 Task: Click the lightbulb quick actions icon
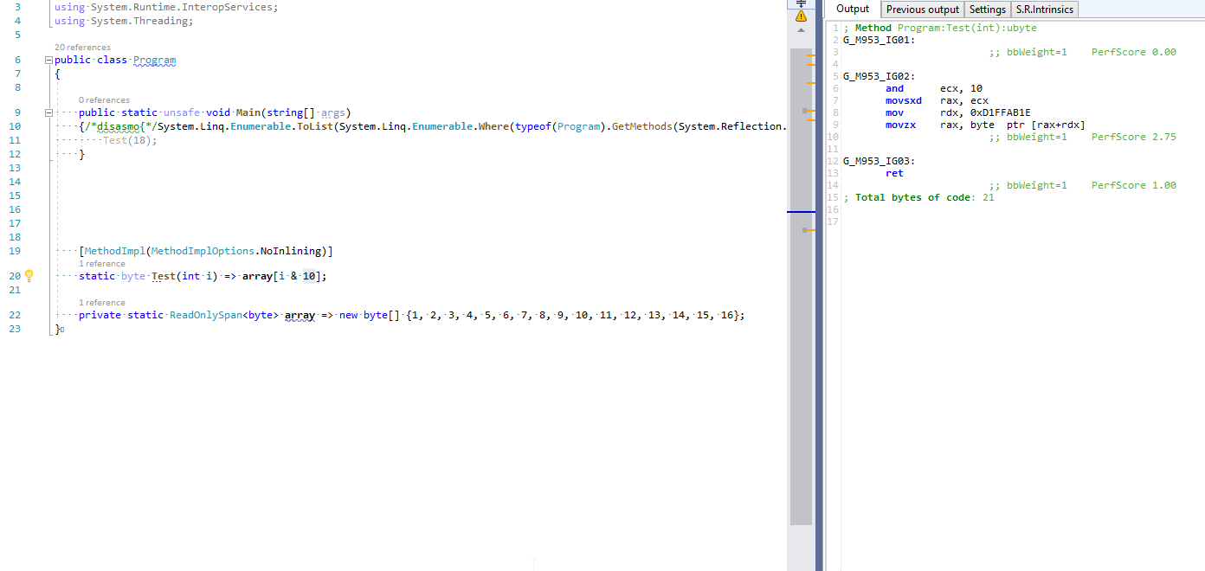pyautogui.click(x=29, y=275)
